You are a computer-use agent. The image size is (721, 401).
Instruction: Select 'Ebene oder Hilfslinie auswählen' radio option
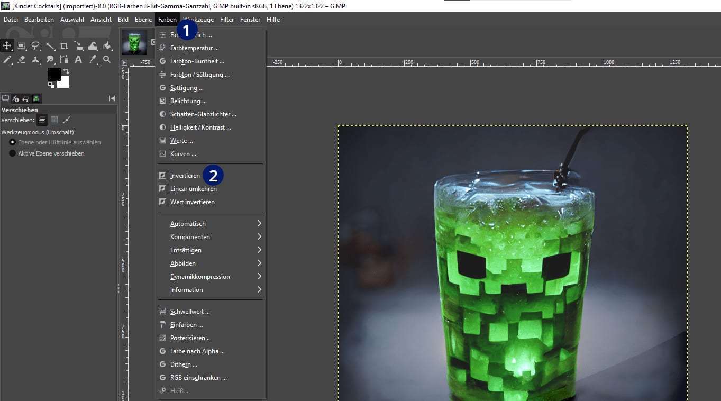click(x=55, y=142)
